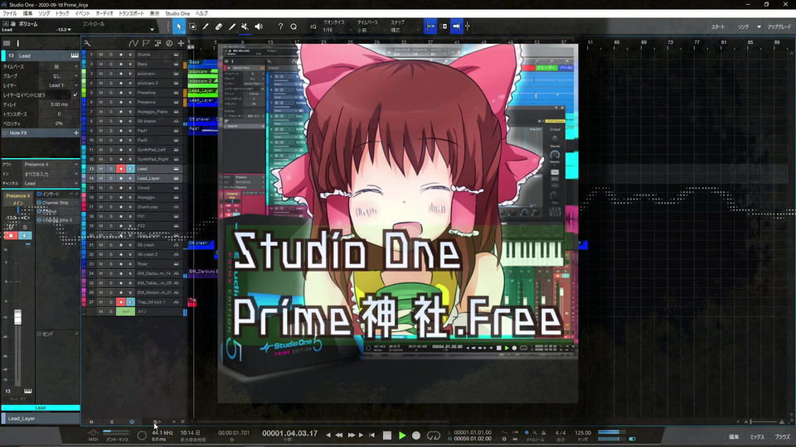Adjust the Lead channel volume fader
The width and height of the screenshot is (796, 447).
(17, 317)
